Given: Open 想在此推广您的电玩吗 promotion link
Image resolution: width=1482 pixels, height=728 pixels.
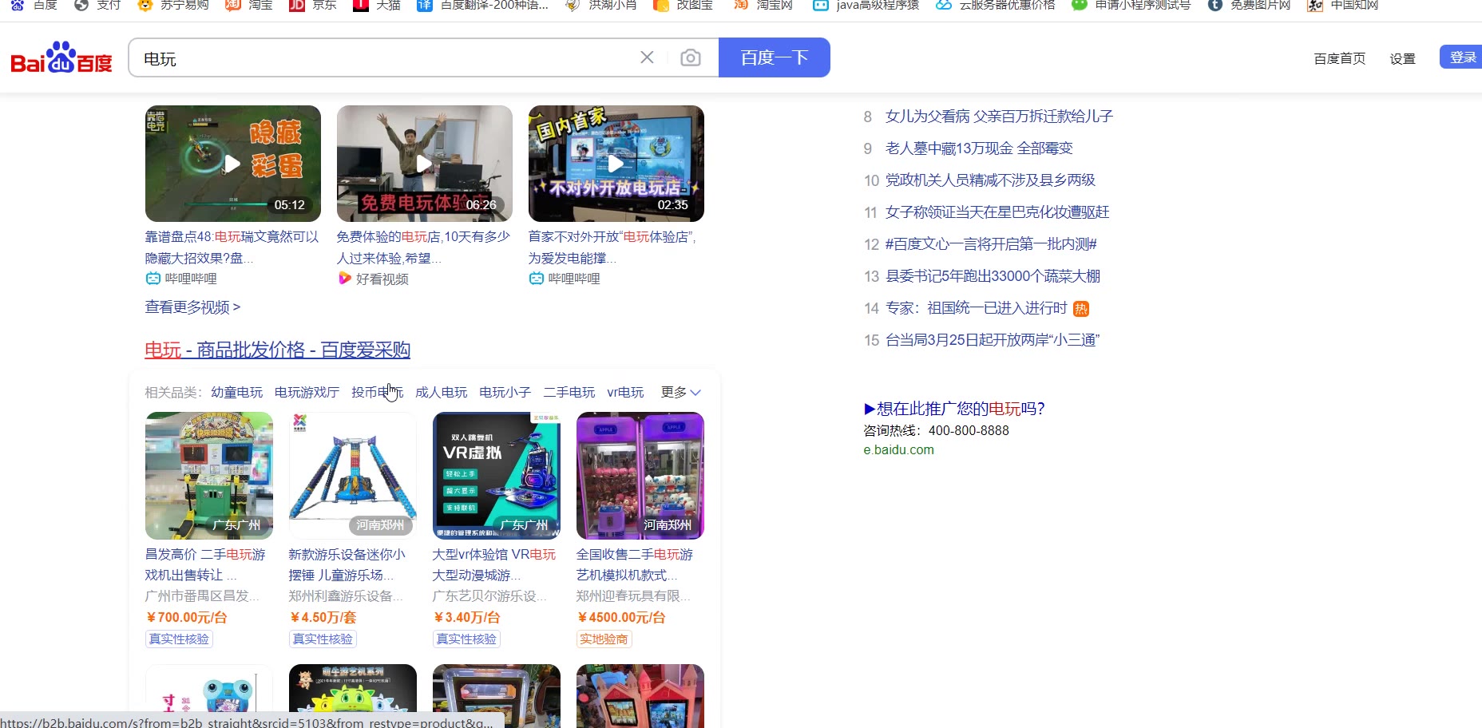Looking at the screenshot, I should [x=954, y=409].
